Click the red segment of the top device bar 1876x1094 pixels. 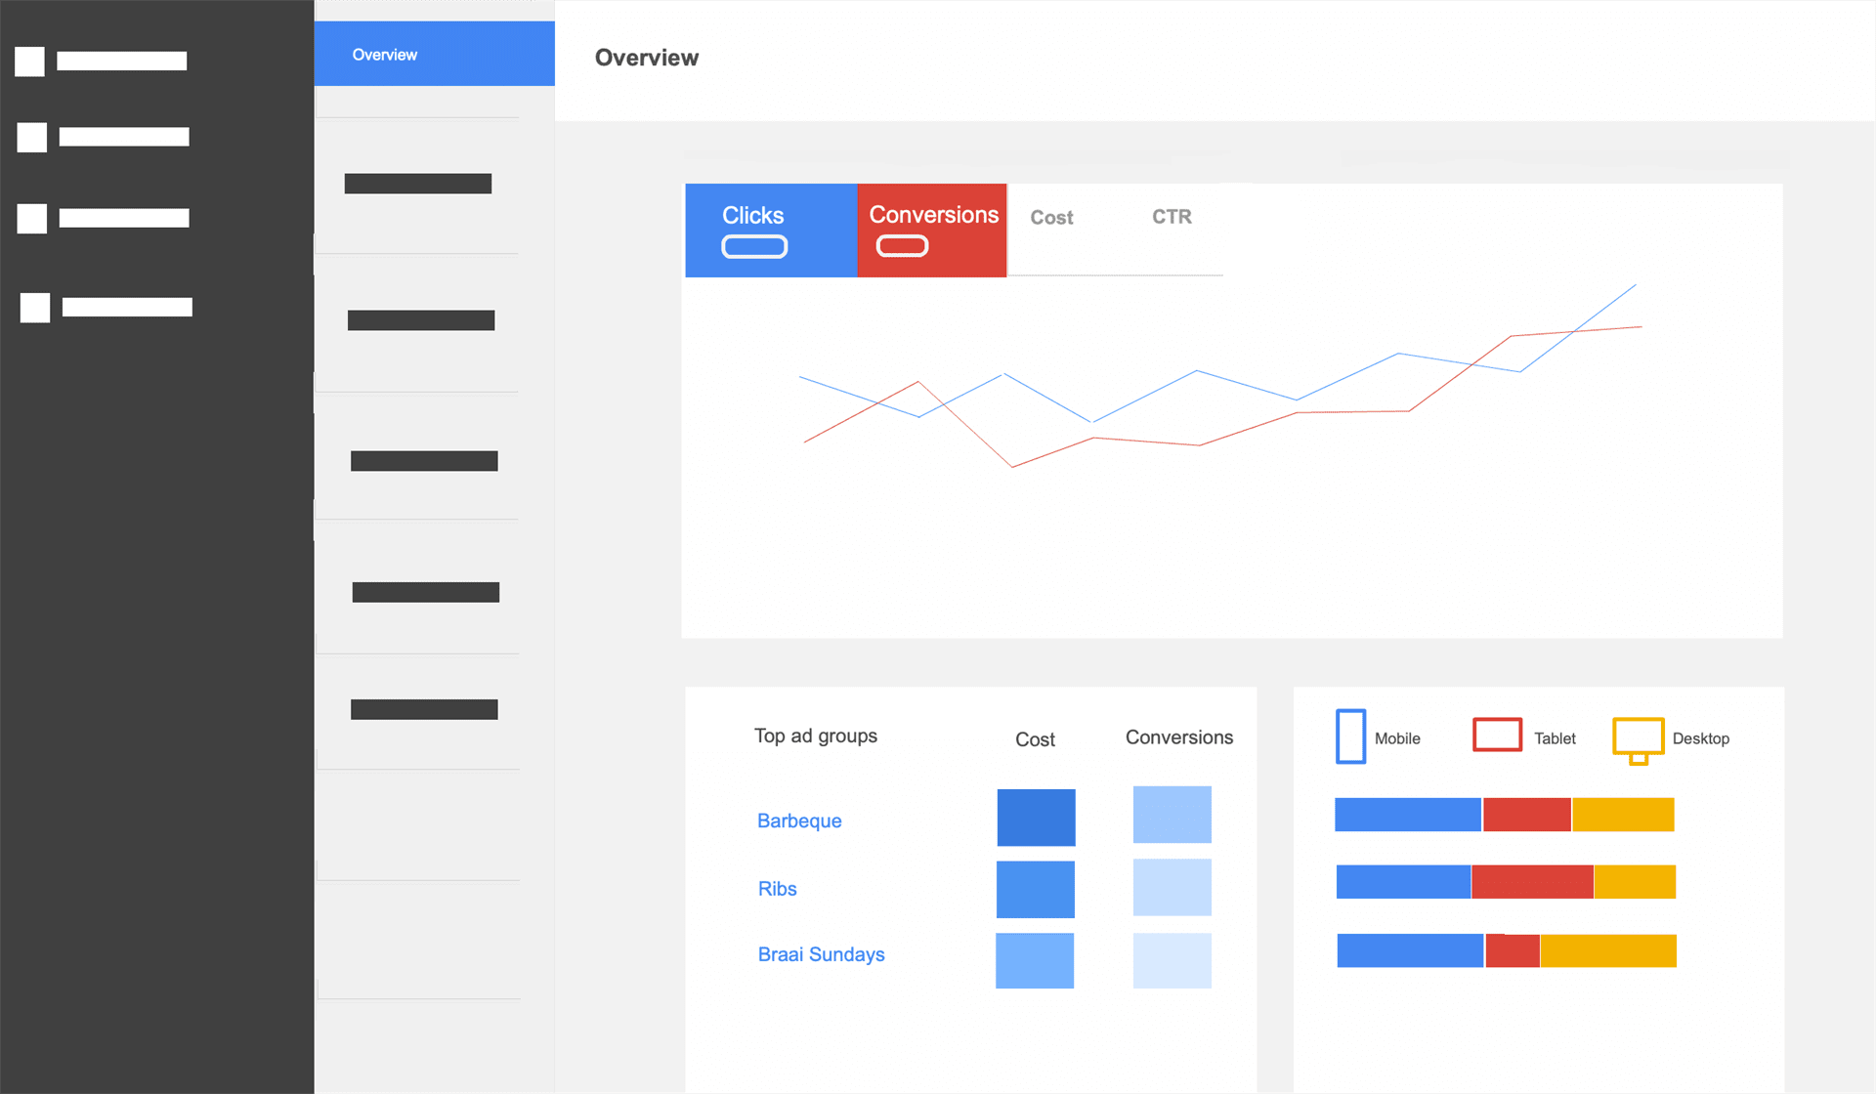(1526, 815)
